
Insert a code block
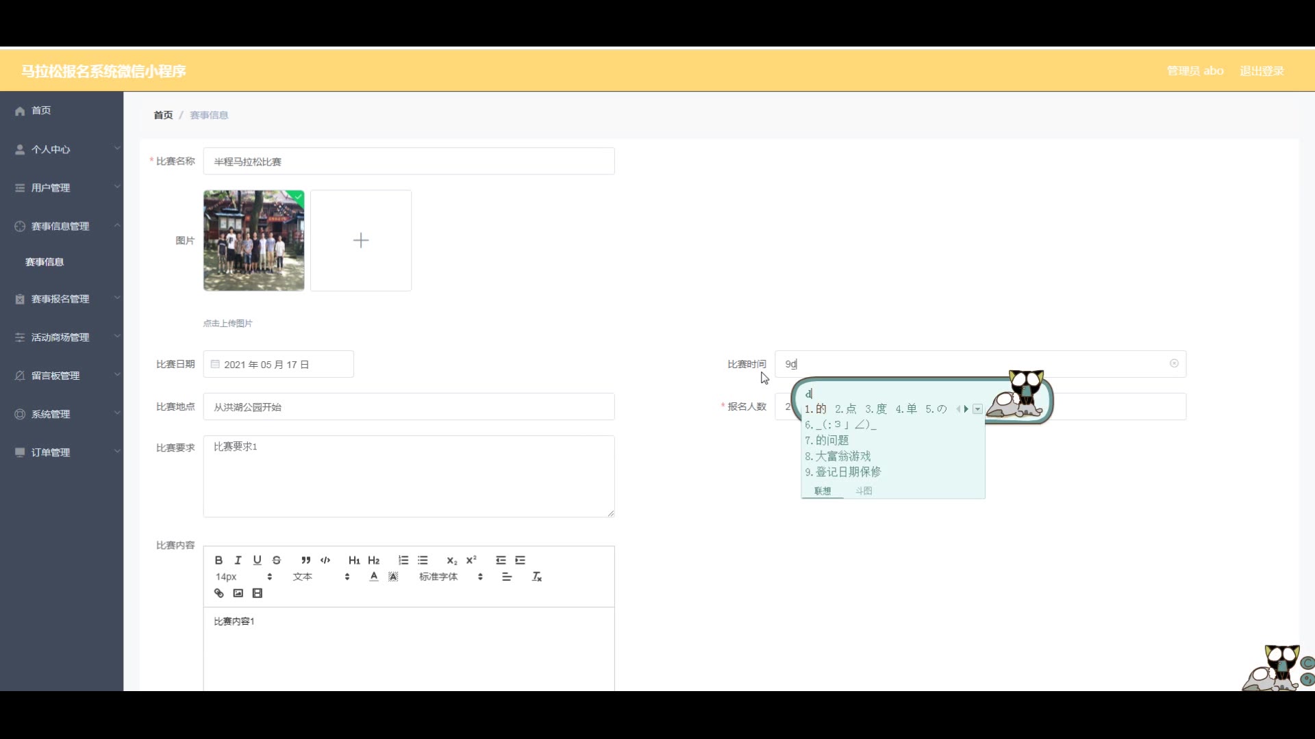325,560
